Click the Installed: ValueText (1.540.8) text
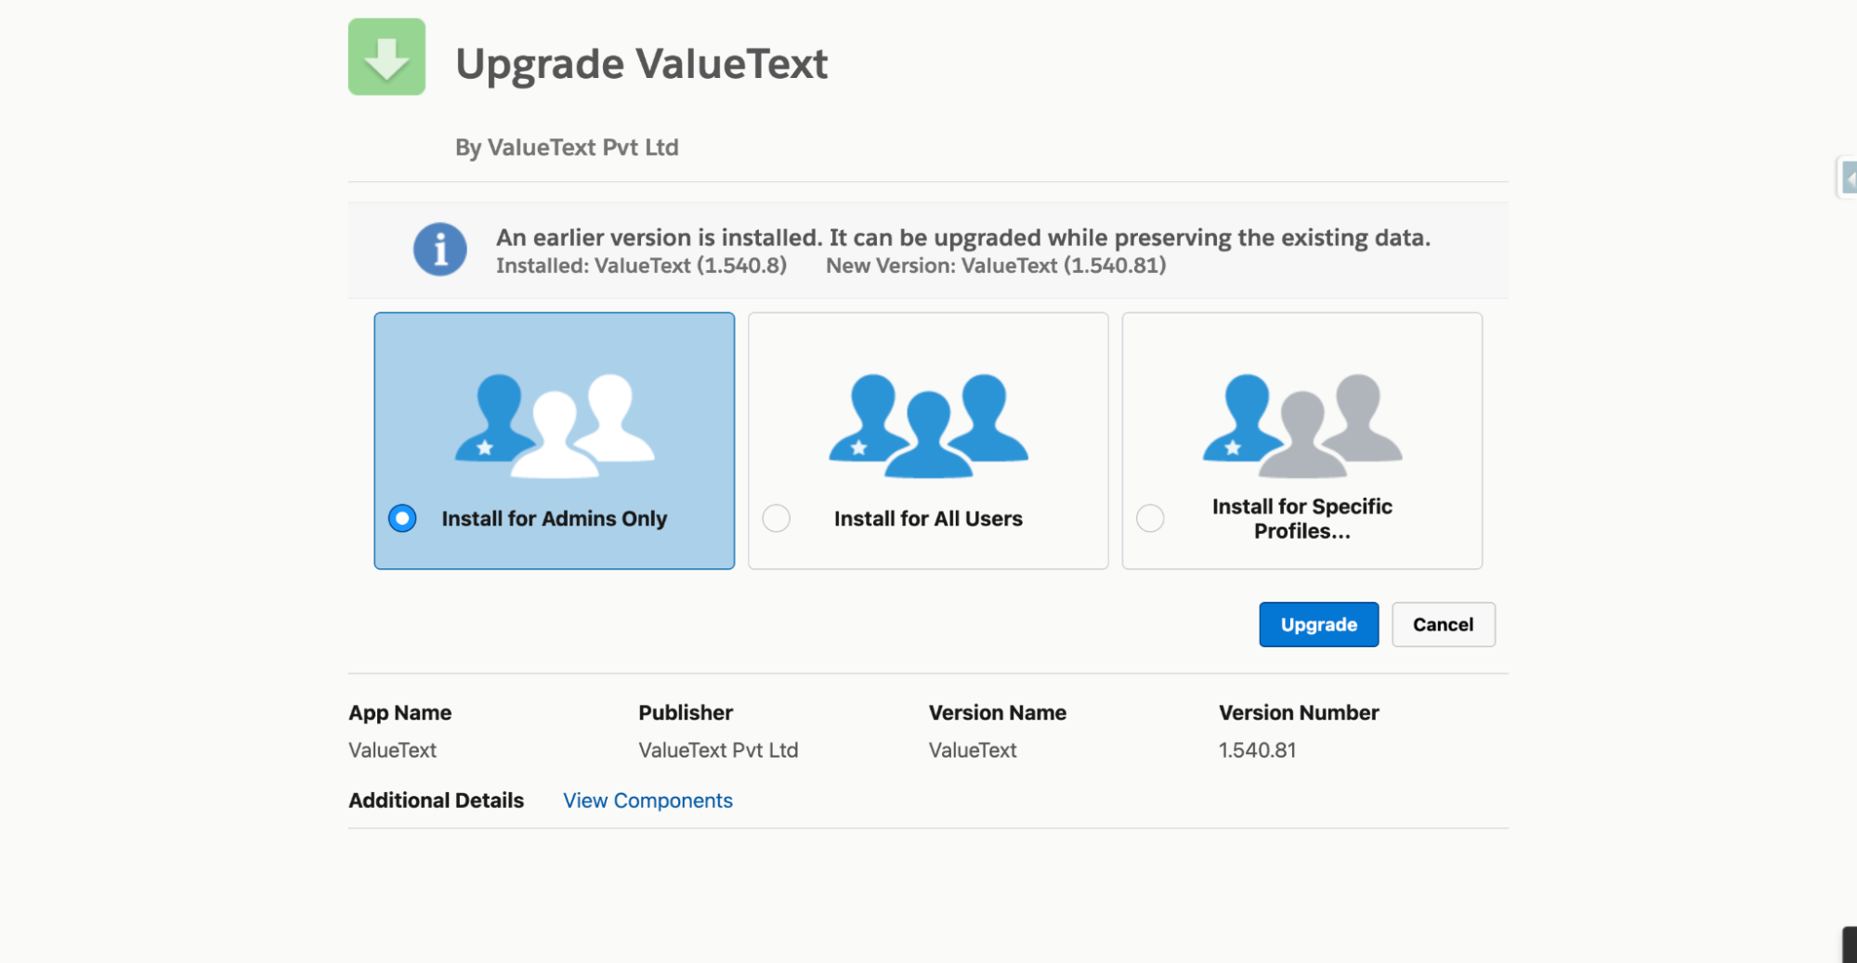Screen dimensions: 1857x963 click(x=641, y=266)
